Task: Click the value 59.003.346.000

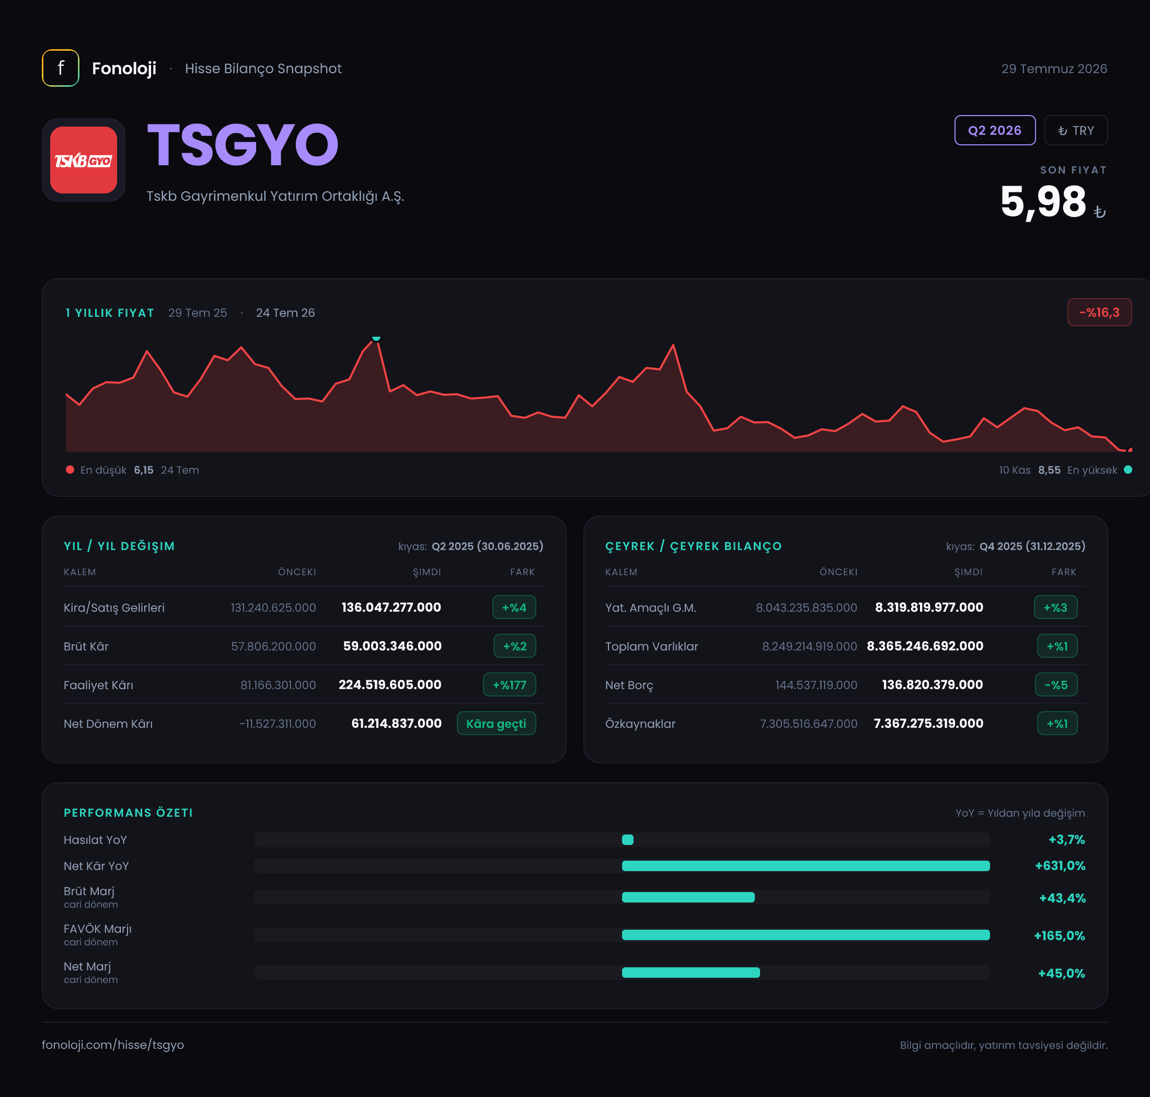Action: (x=392, y=646)
